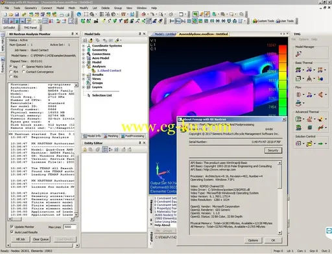
Task: Click the blue dynamic rotate globe icon
Action: pyautogui.click(x=79, y=14)
